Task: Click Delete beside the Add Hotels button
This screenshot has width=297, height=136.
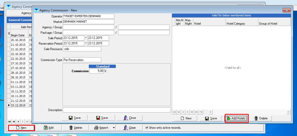Action: click(x=261, y=118)
